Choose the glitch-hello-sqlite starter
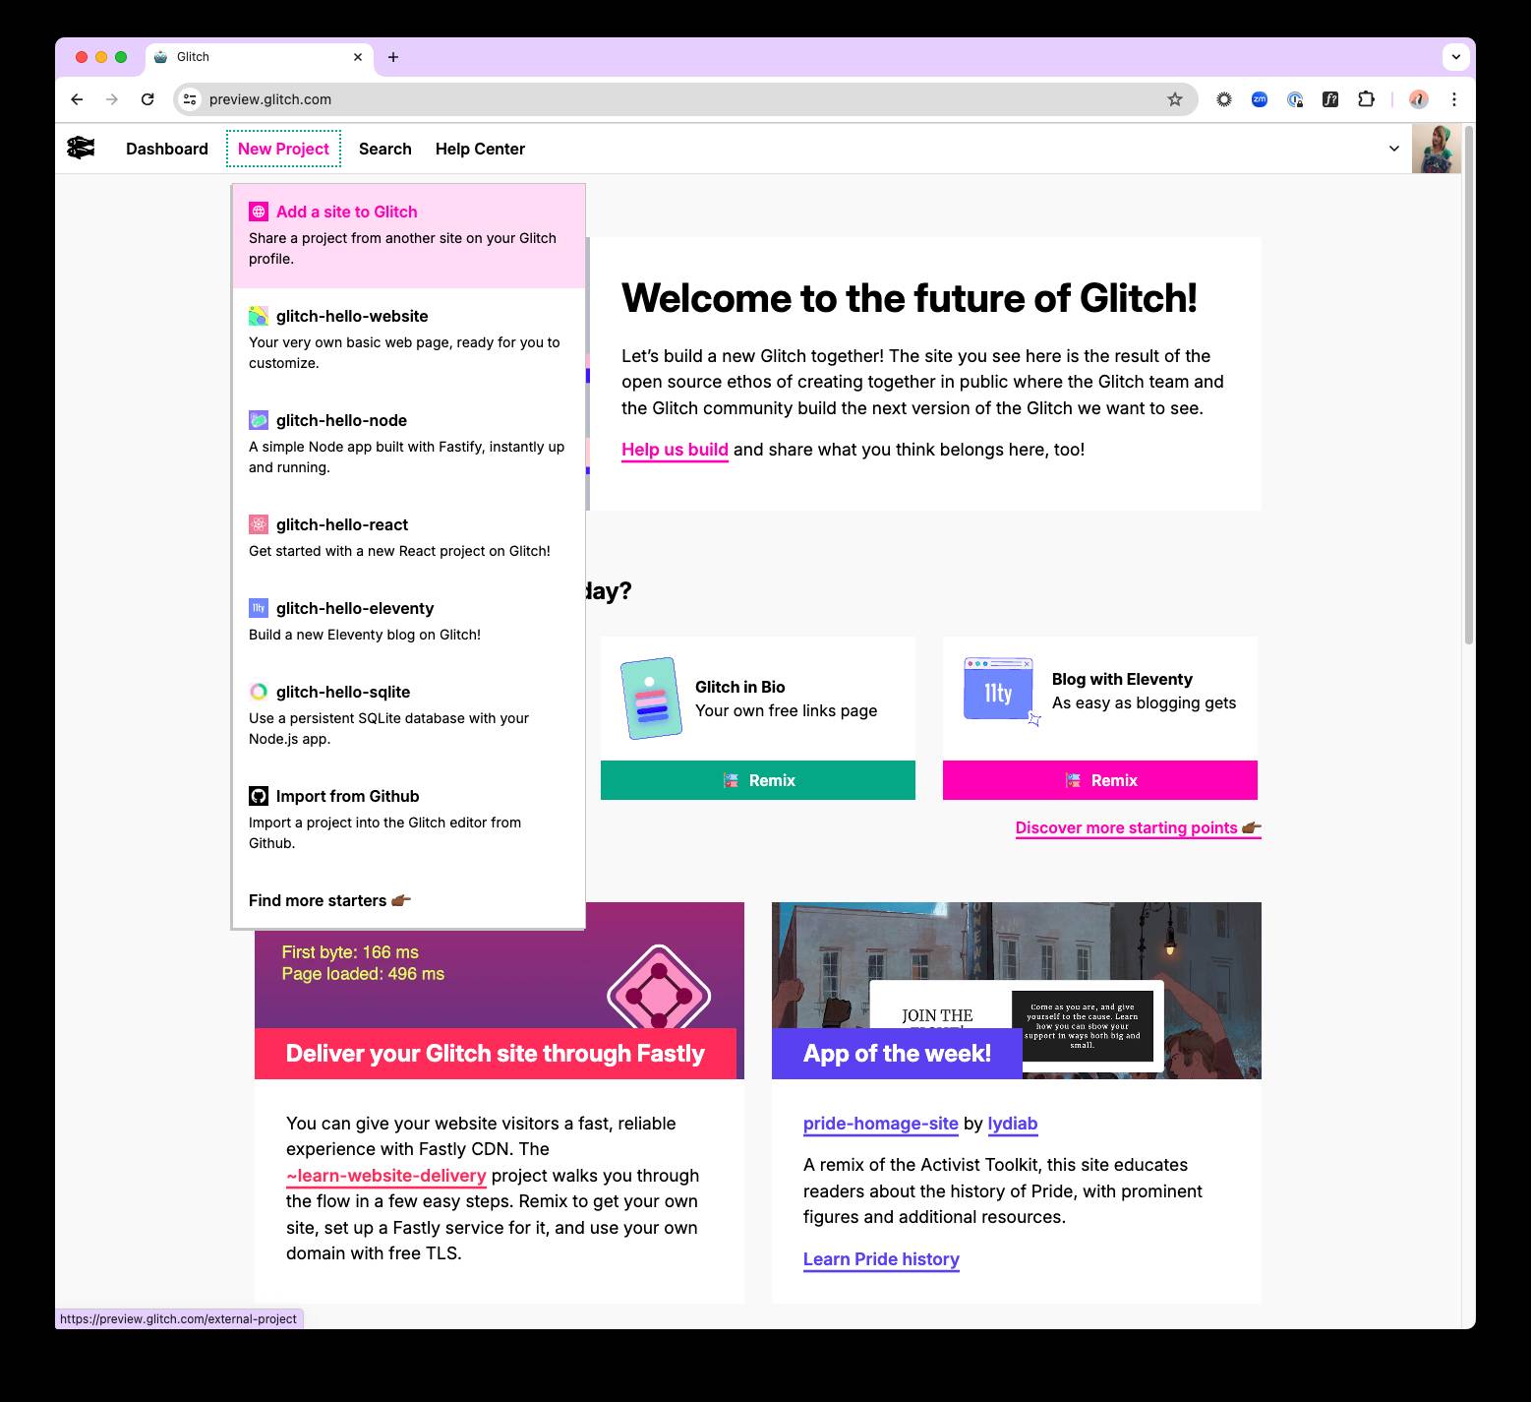This screenshot has width=1531, height=1402. pos(409,715)
